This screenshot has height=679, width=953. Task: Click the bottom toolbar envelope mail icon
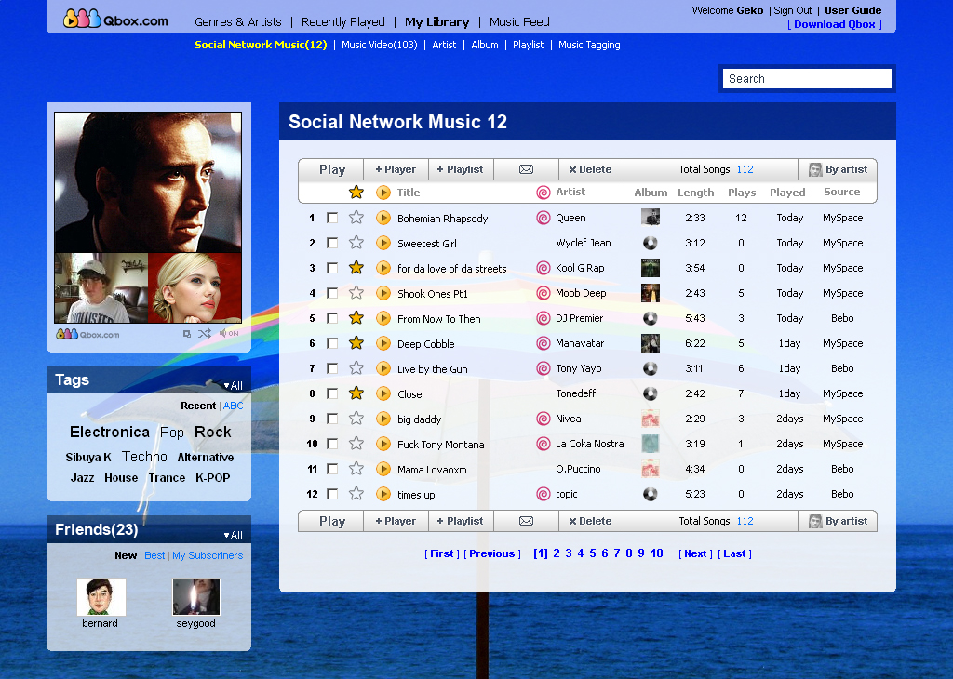pyautogui.click(x=527, y=521)
